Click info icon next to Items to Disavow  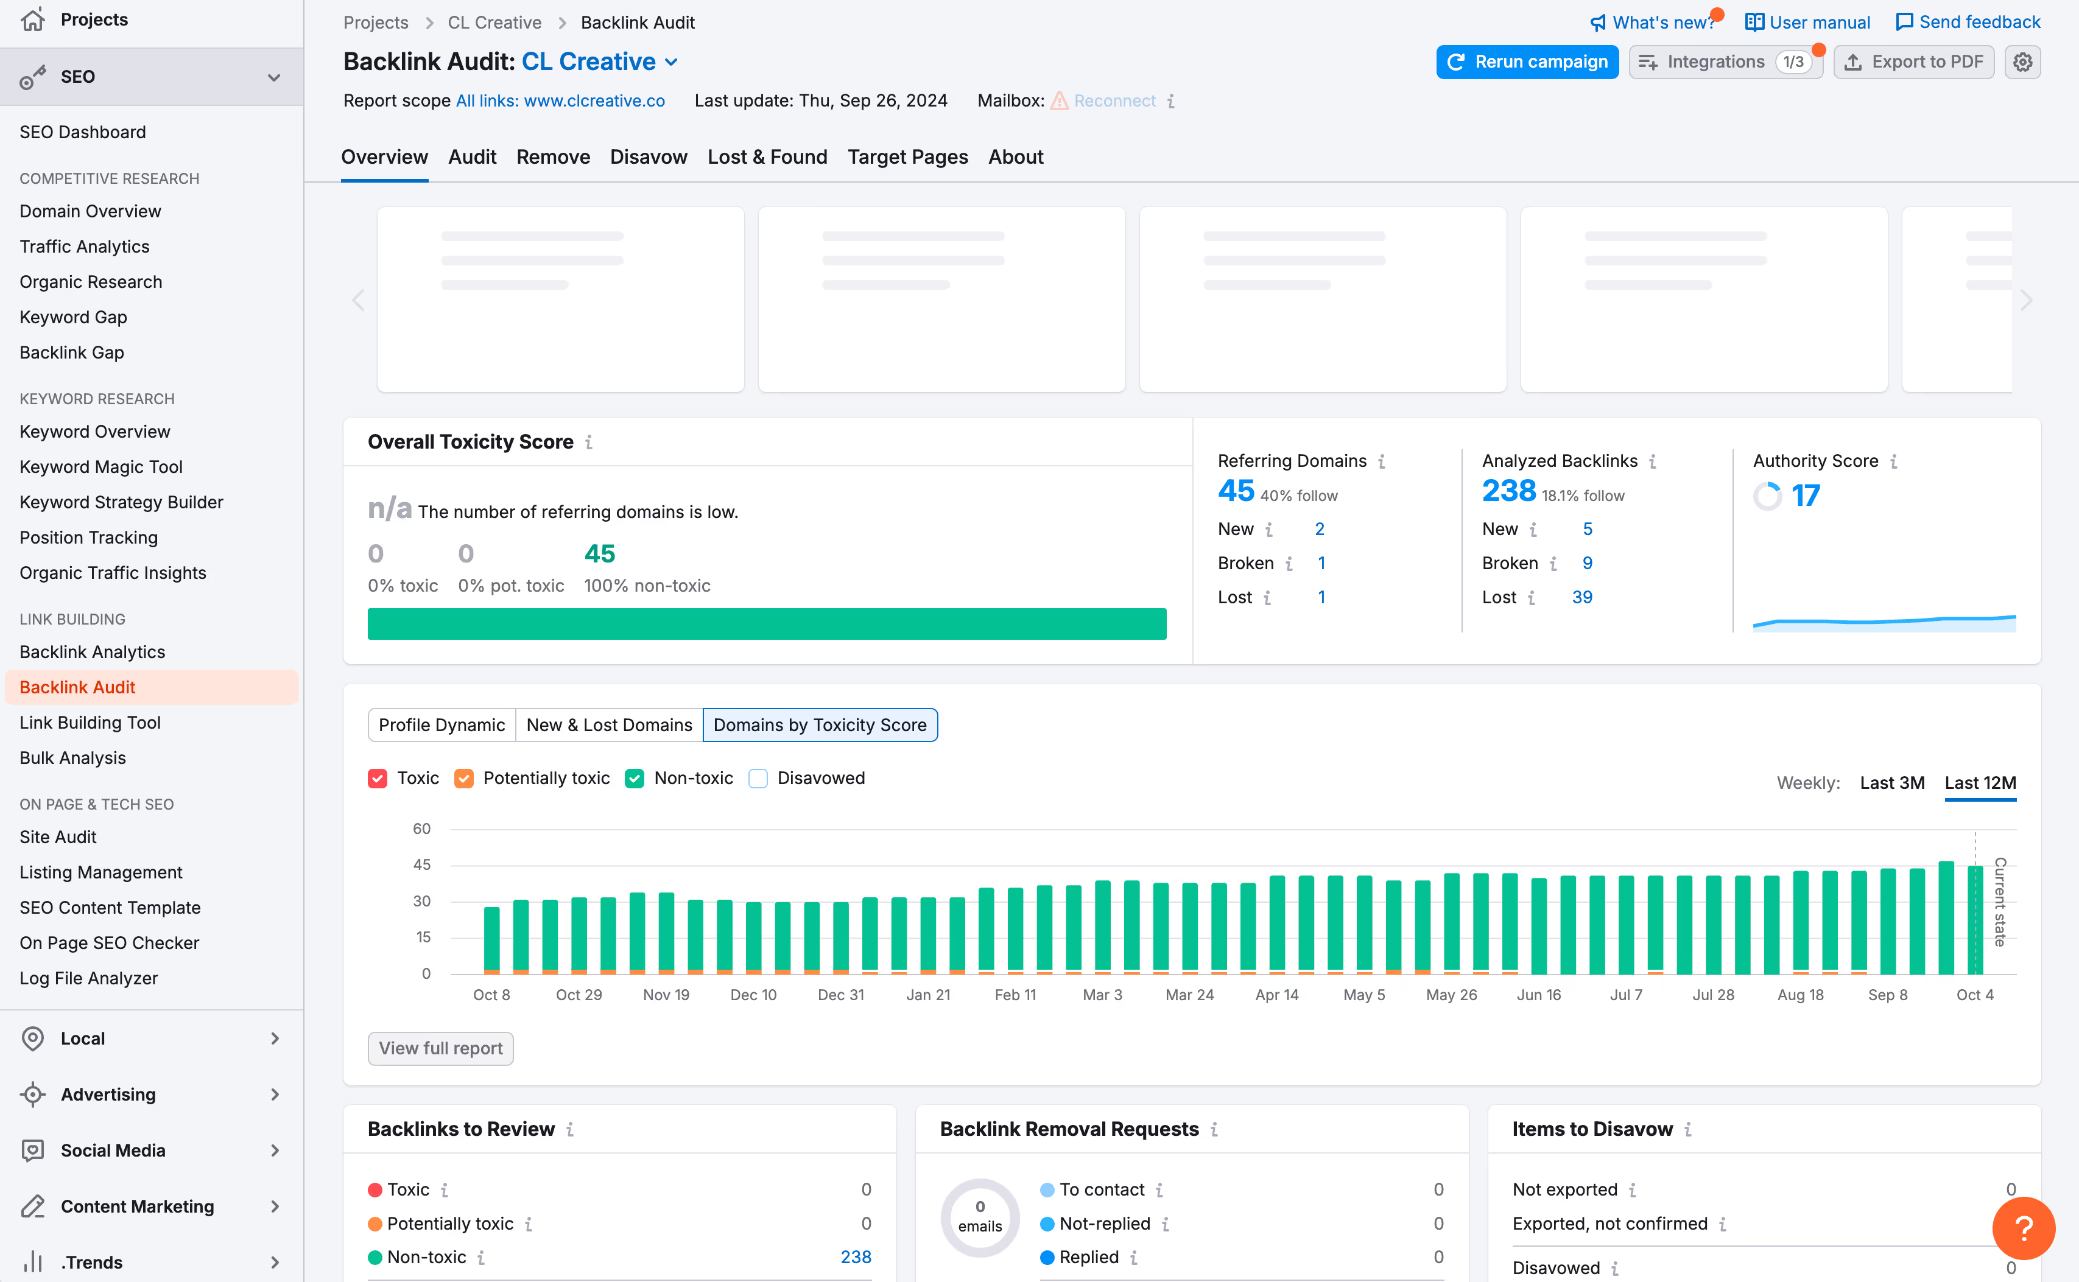[1688, 1129]
